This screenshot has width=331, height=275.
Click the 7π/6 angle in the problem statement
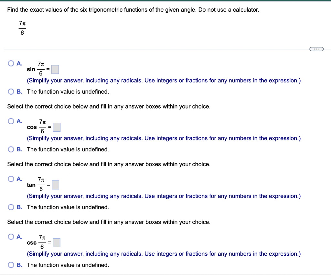coord(21,28)
